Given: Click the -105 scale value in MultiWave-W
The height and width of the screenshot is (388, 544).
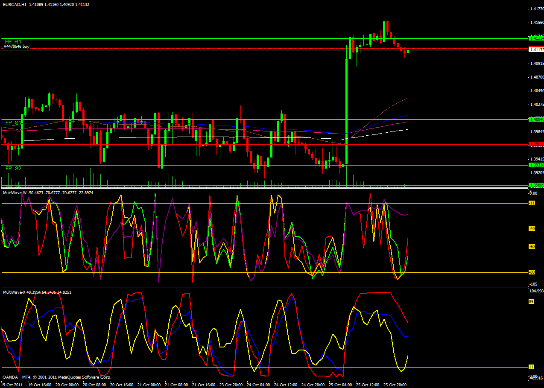Looking at the screenshot, I should click(x=533, y=284).
